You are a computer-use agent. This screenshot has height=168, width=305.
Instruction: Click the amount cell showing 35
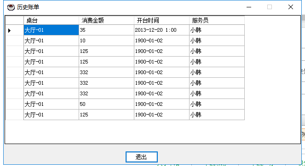(106, 30)
